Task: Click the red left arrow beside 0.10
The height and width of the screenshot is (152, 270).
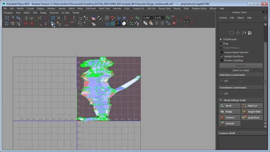Action: pyautogui.click(x=181, y=22)
